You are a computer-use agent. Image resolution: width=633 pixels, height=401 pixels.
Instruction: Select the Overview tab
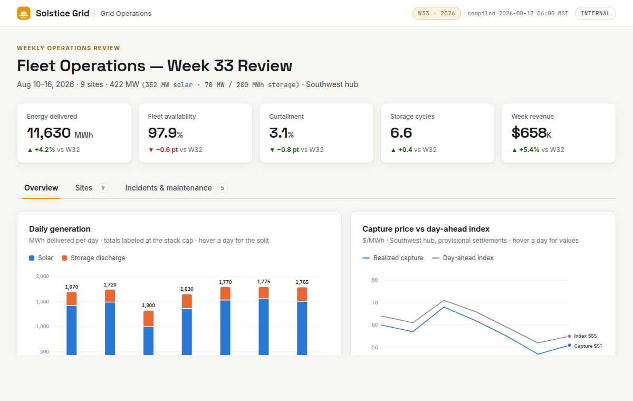41,188
